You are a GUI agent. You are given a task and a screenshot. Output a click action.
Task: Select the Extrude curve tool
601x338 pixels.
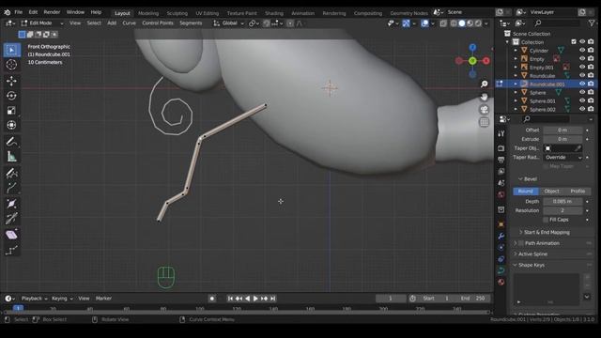pyautogui.click(x=11, y=188)
